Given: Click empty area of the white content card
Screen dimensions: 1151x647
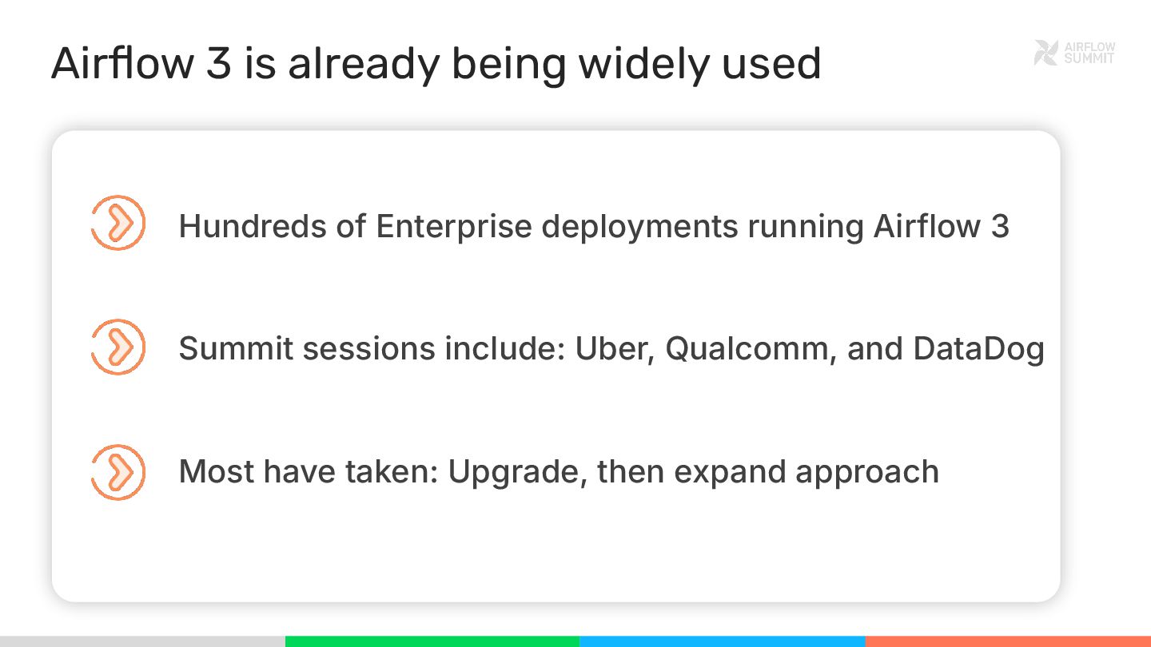Looking at the screenshot, I should tap(560, 551).
